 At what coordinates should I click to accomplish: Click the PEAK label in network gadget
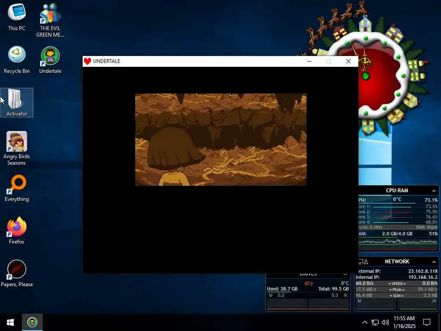pyautogui.click(x=397, y=290)
